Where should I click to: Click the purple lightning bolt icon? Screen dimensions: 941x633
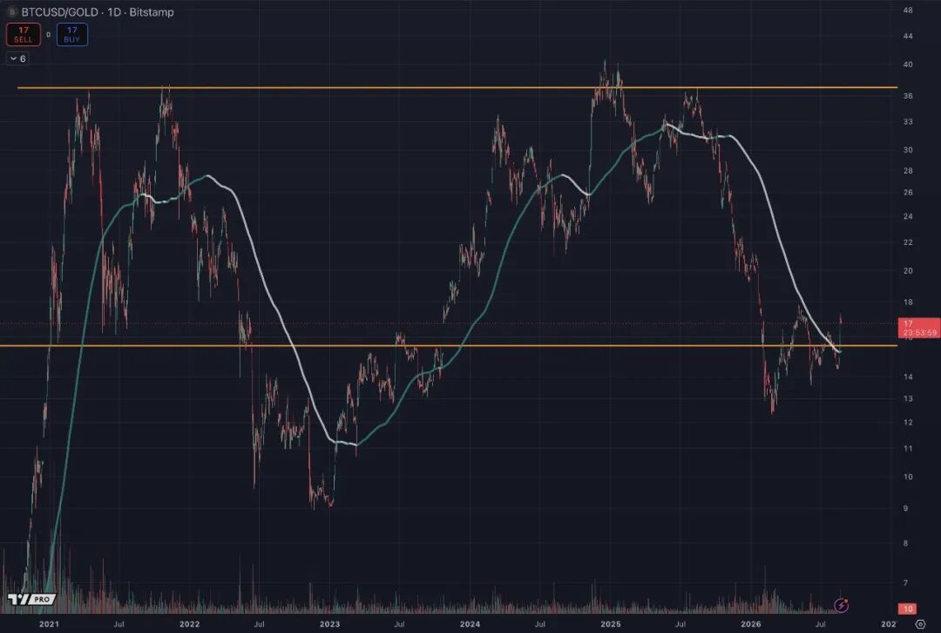842,605
